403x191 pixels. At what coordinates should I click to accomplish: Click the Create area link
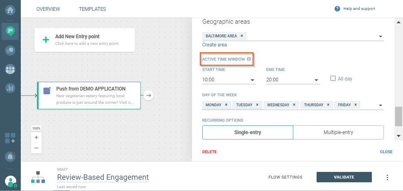(x=214, y=45)
